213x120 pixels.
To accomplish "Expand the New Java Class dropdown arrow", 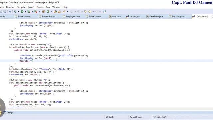I will [x=51, y=12].
